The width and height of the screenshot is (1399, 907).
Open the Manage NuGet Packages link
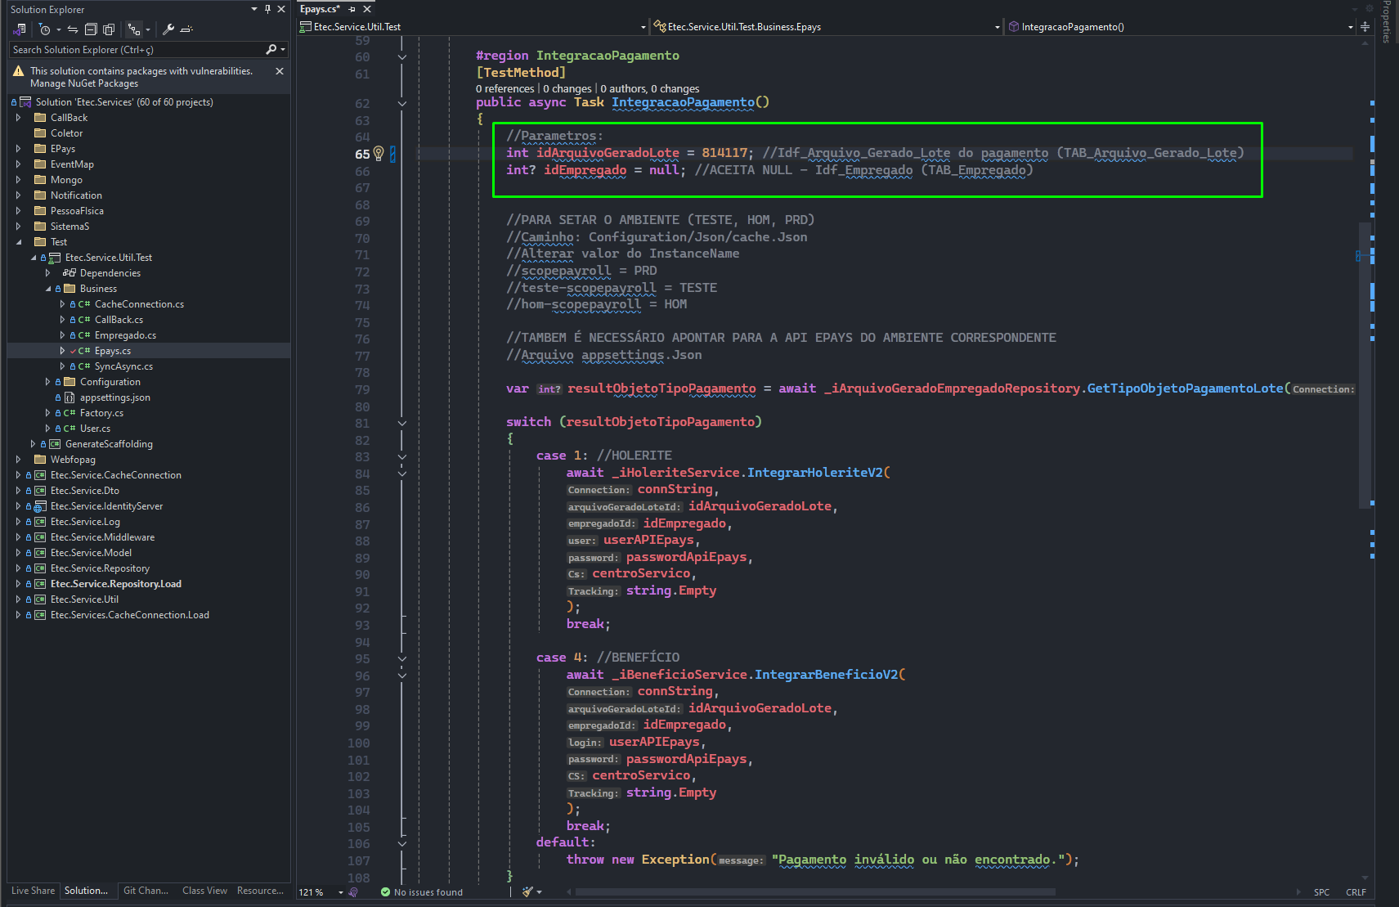(84, 83)
